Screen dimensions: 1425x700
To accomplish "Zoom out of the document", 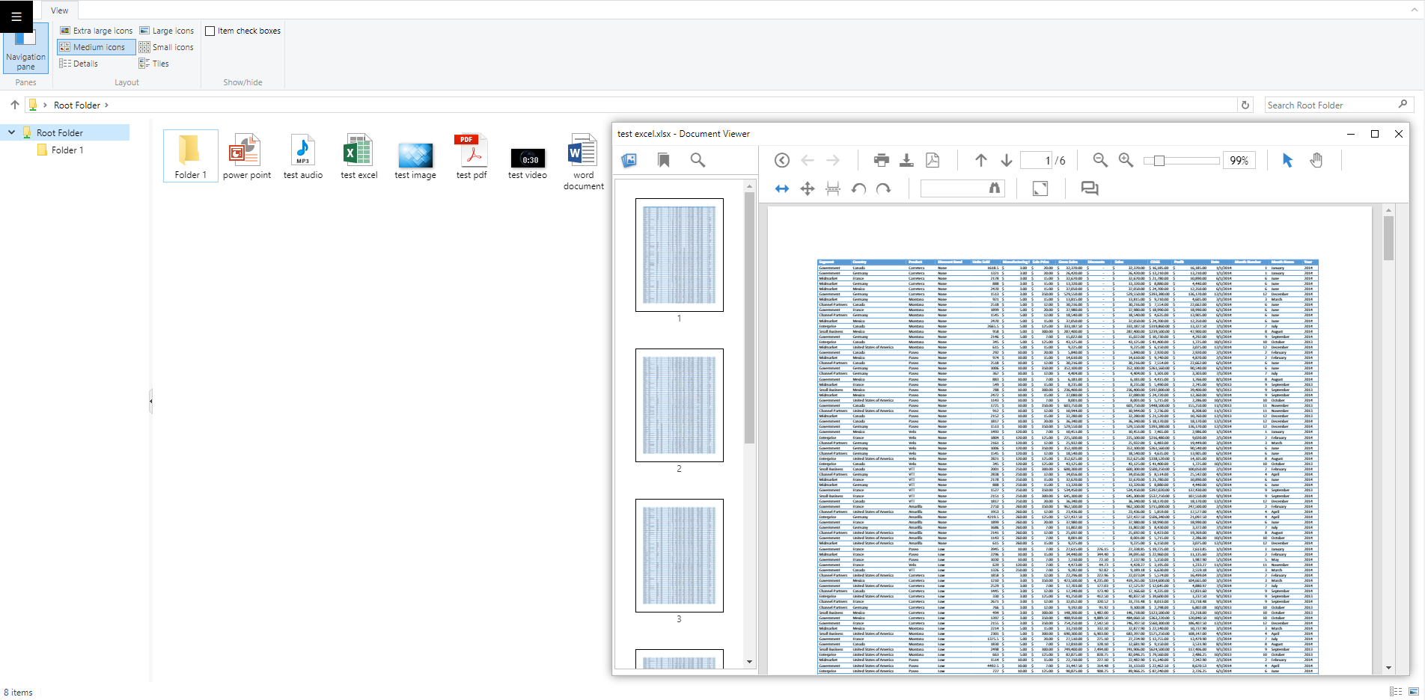I will pyautogui.click(x=1100, y=160).
